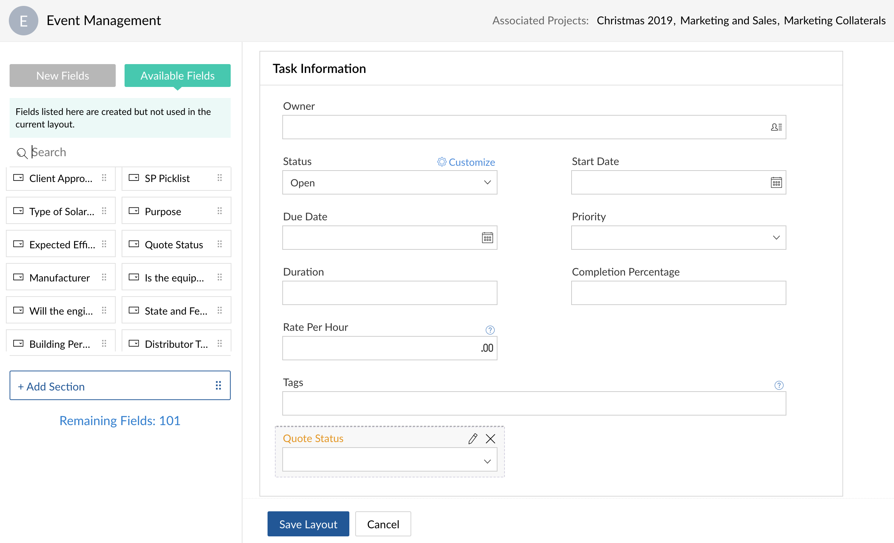Click the Task Information section title
The width and height of the screenshot is (894, 543).
pyautogui.click(x=319, y=69)
